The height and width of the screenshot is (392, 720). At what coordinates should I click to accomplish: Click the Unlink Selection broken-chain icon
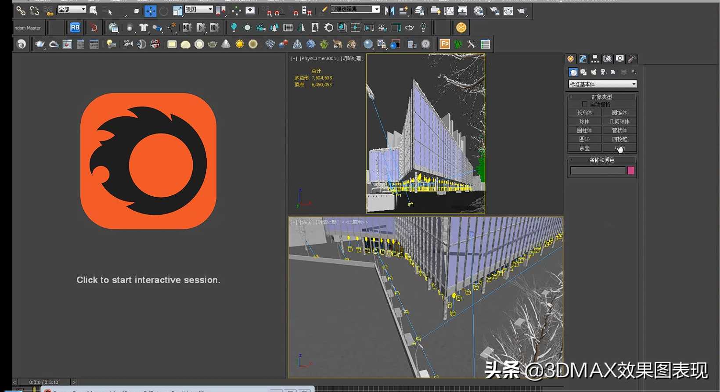(34, 11)
